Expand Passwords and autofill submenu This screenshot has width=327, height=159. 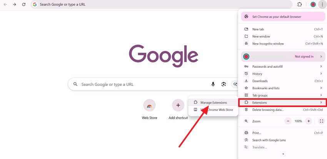click(283, 67)
